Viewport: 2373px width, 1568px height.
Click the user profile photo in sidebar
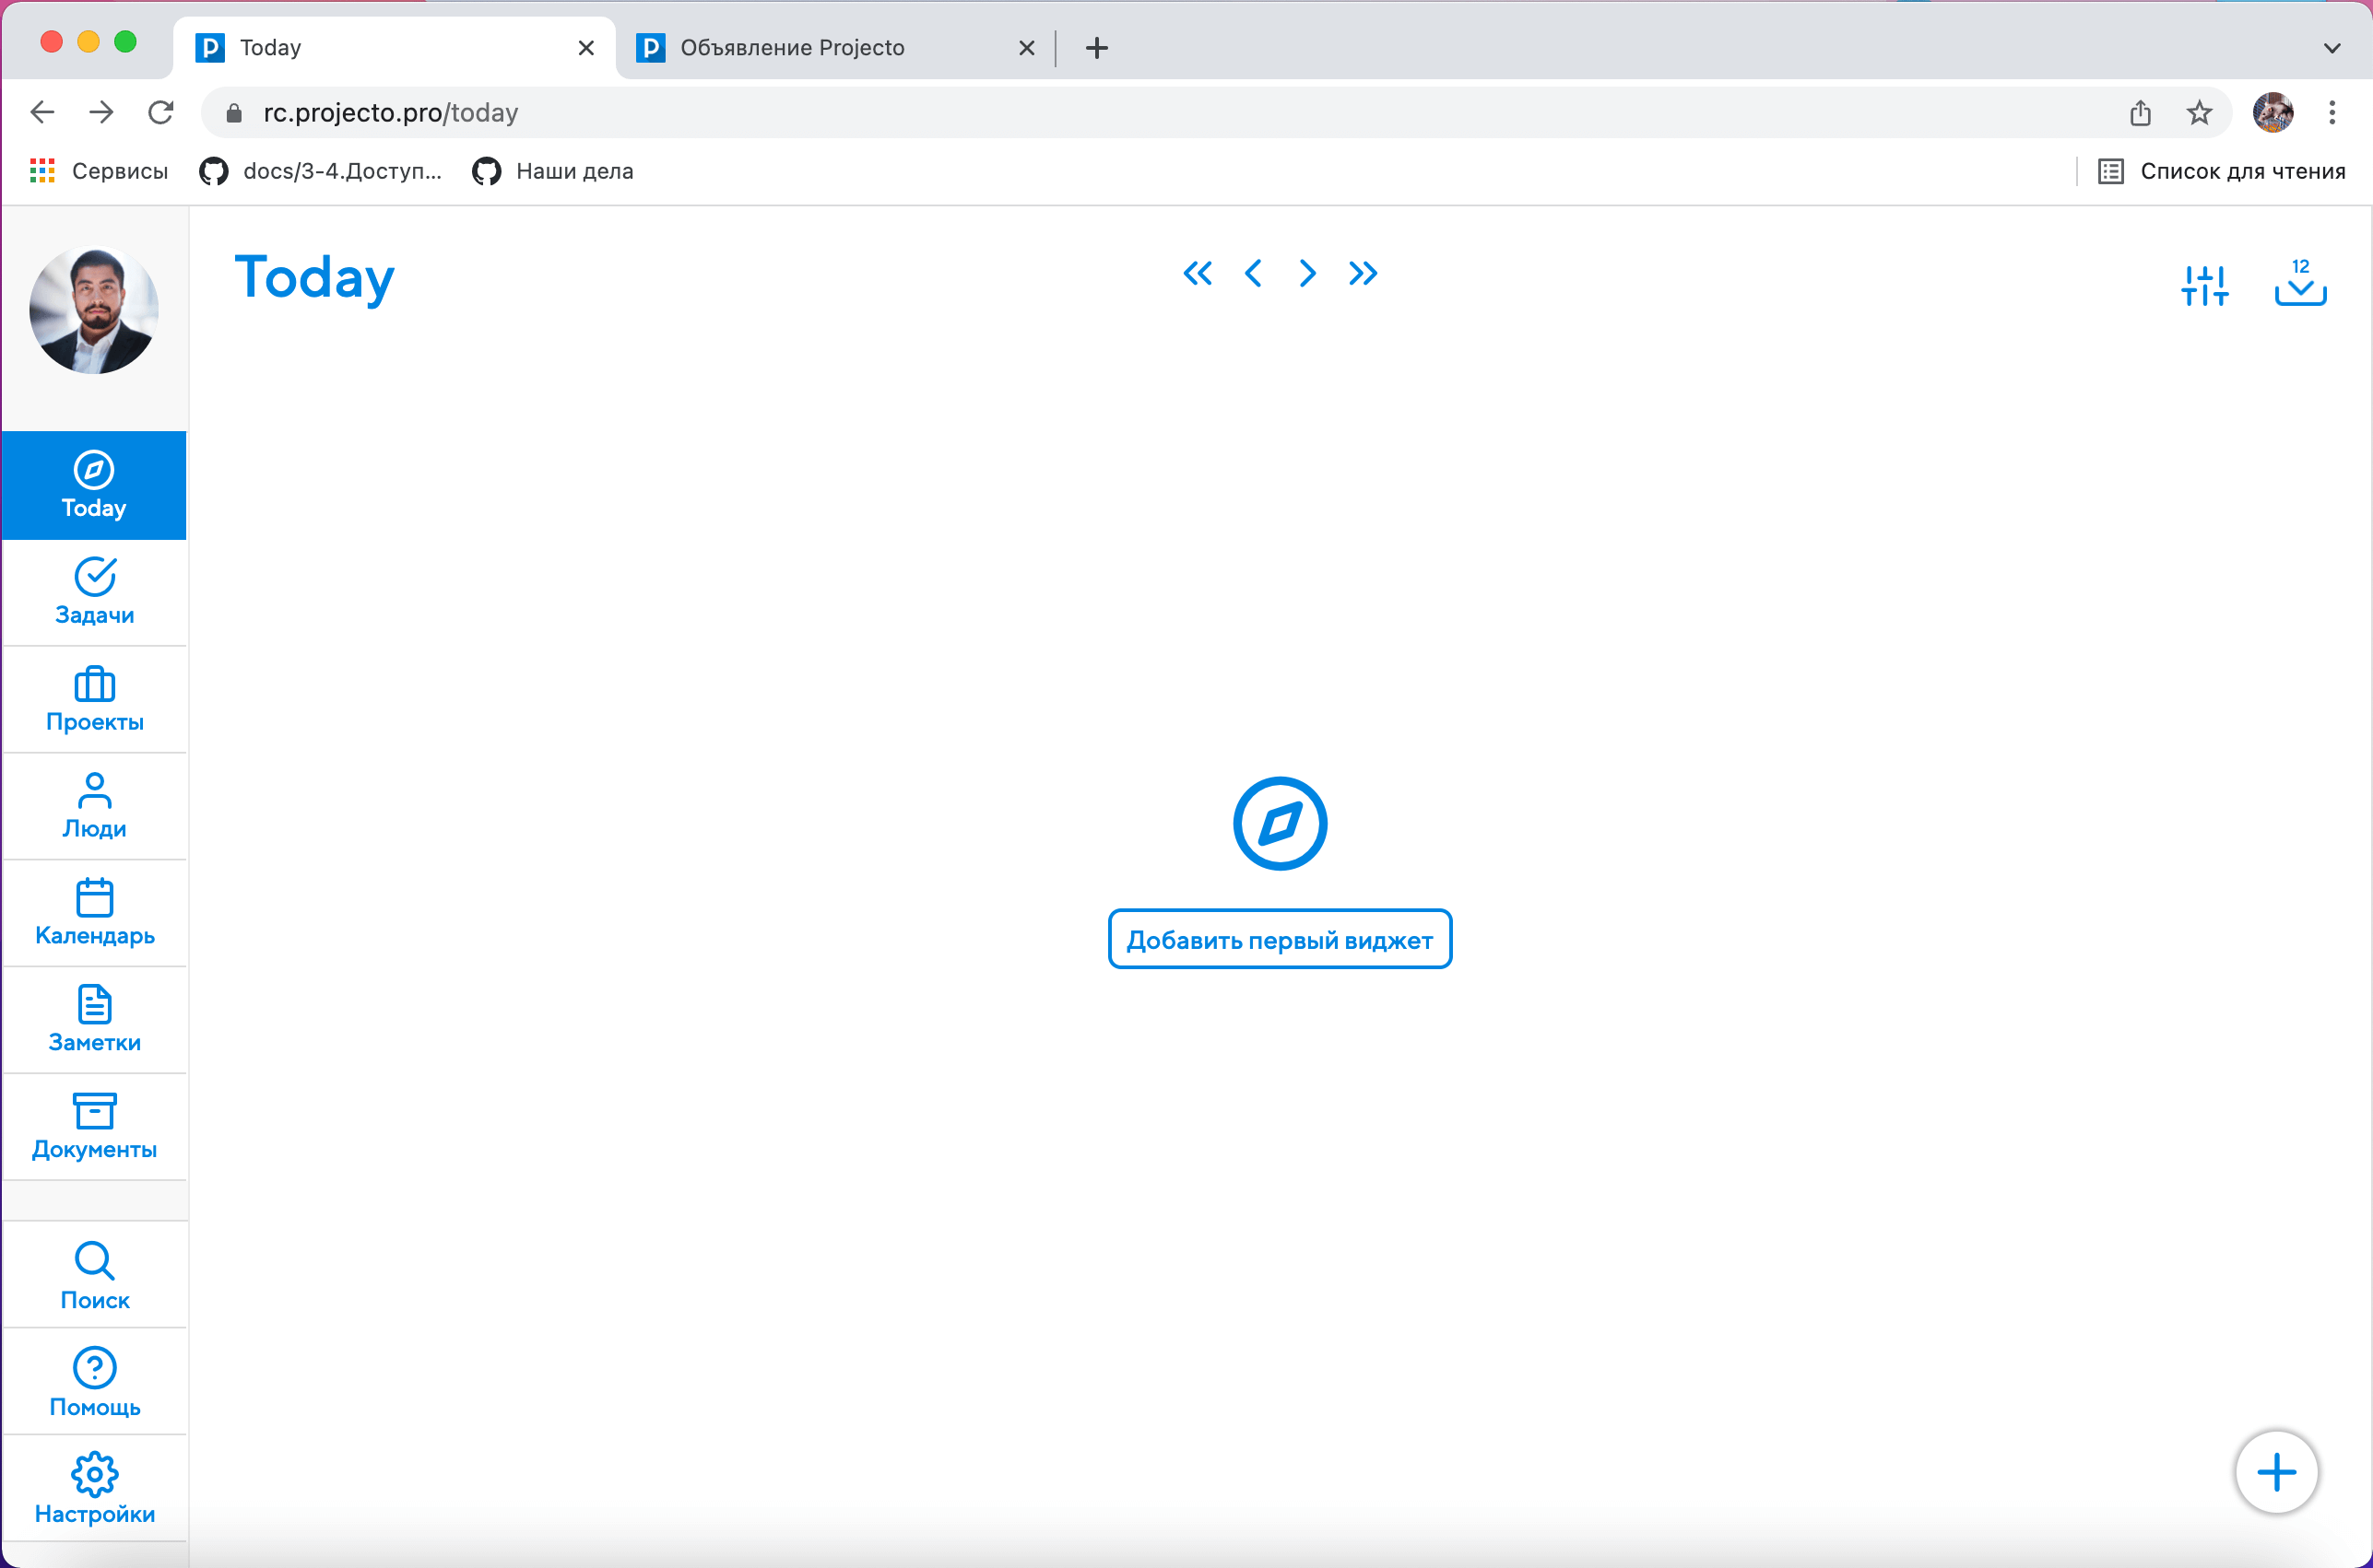pos(94,311)
